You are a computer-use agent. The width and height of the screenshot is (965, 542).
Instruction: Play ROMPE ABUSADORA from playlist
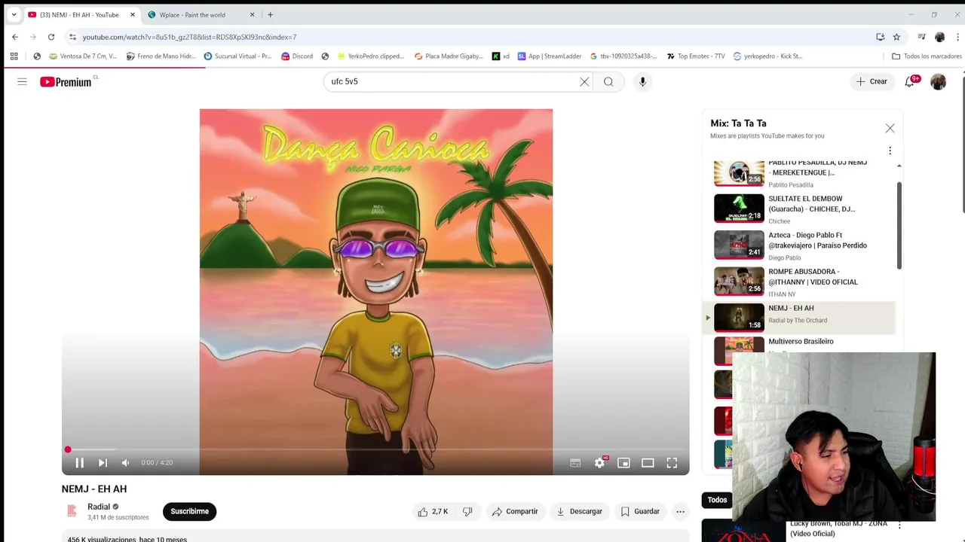[799, 282]
